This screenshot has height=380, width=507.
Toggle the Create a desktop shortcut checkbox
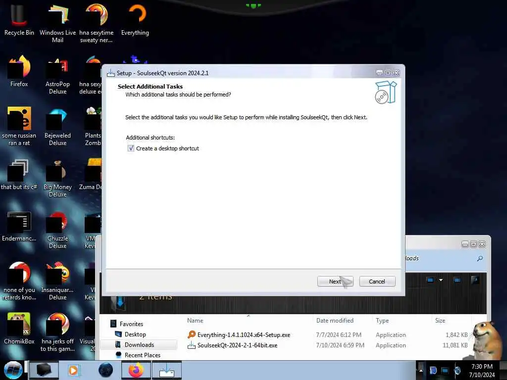point(131,148)
